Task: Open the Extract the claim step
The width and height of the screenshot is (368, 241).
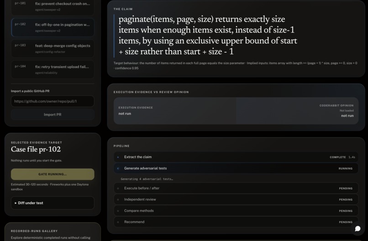Action: pyautogui.click(x=236, y=157)
